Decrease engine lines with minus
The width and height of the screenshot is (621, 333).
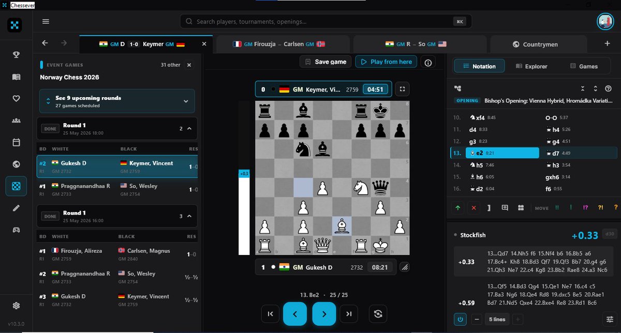click(476, 319)
